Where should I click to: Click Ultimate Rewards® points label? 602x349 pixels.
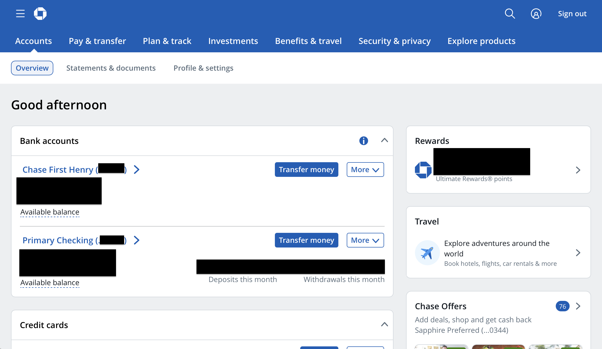[474, 179]
